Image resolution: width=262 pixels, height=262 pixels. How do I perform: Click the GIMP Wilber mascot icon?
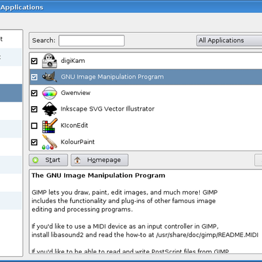coord(50,77)
